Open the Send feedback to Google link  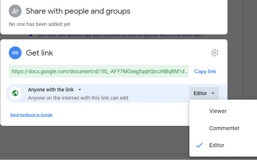click(31, 115)
